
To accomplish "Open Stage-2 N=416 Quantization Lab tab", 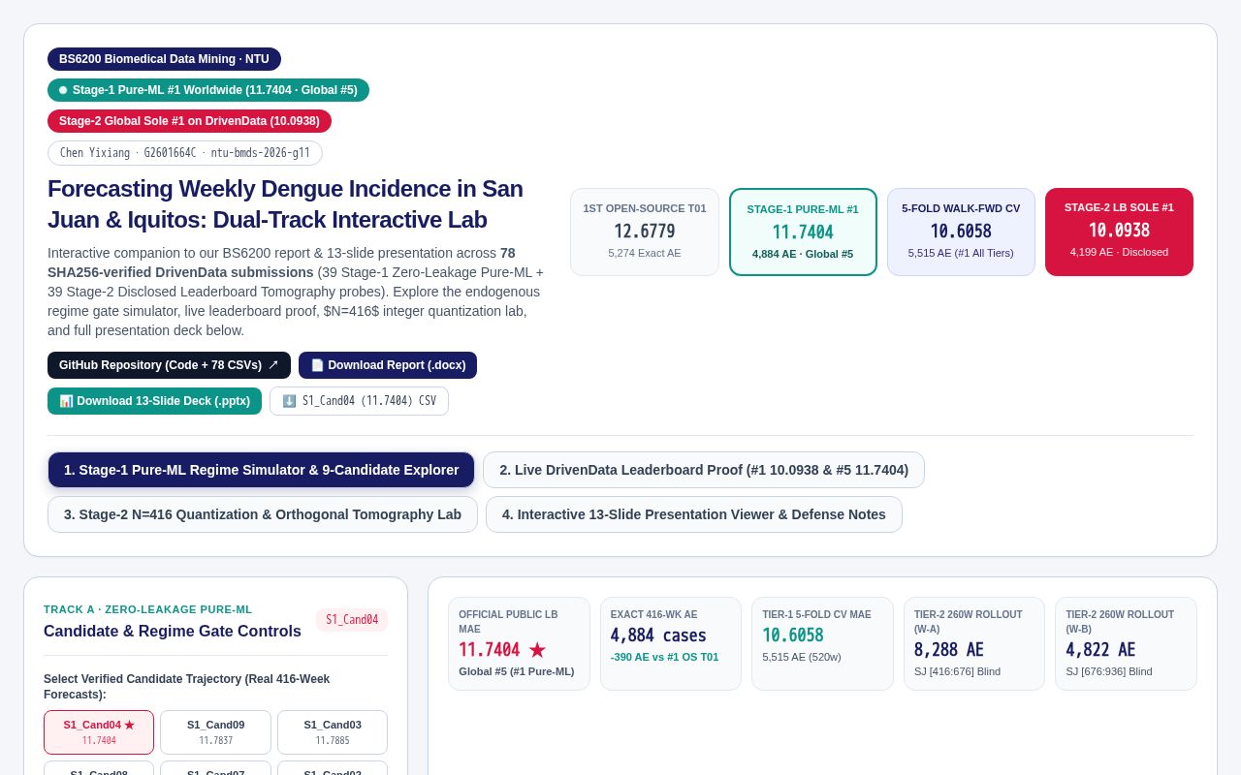I will point(263,514).
